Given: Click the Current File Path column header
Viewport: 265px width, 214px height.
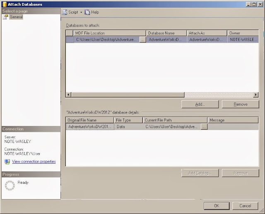Looking at the screenshot, I should [175, 120].
